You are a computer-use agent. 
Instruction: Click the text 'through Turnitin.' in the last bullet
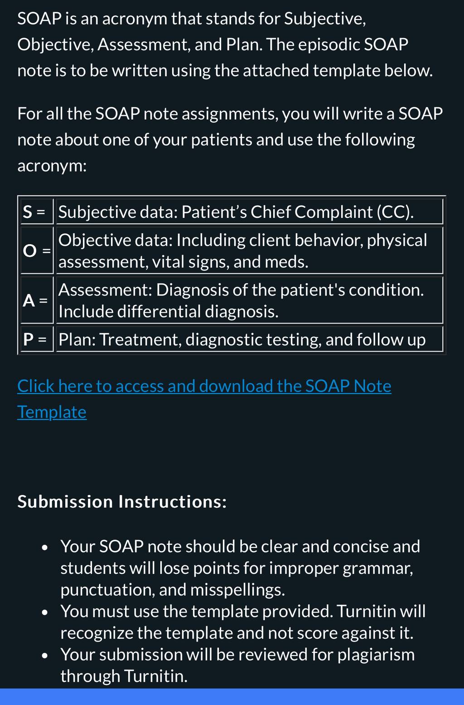click(124, 676)
